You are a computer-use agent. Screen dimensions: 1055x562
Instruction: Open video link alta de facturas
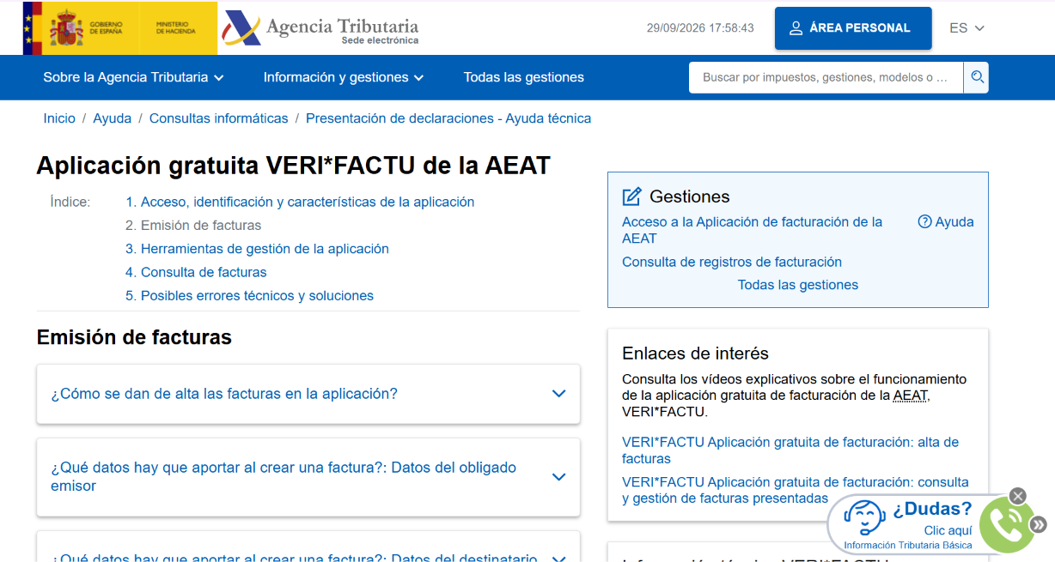(x=790, y=450)
